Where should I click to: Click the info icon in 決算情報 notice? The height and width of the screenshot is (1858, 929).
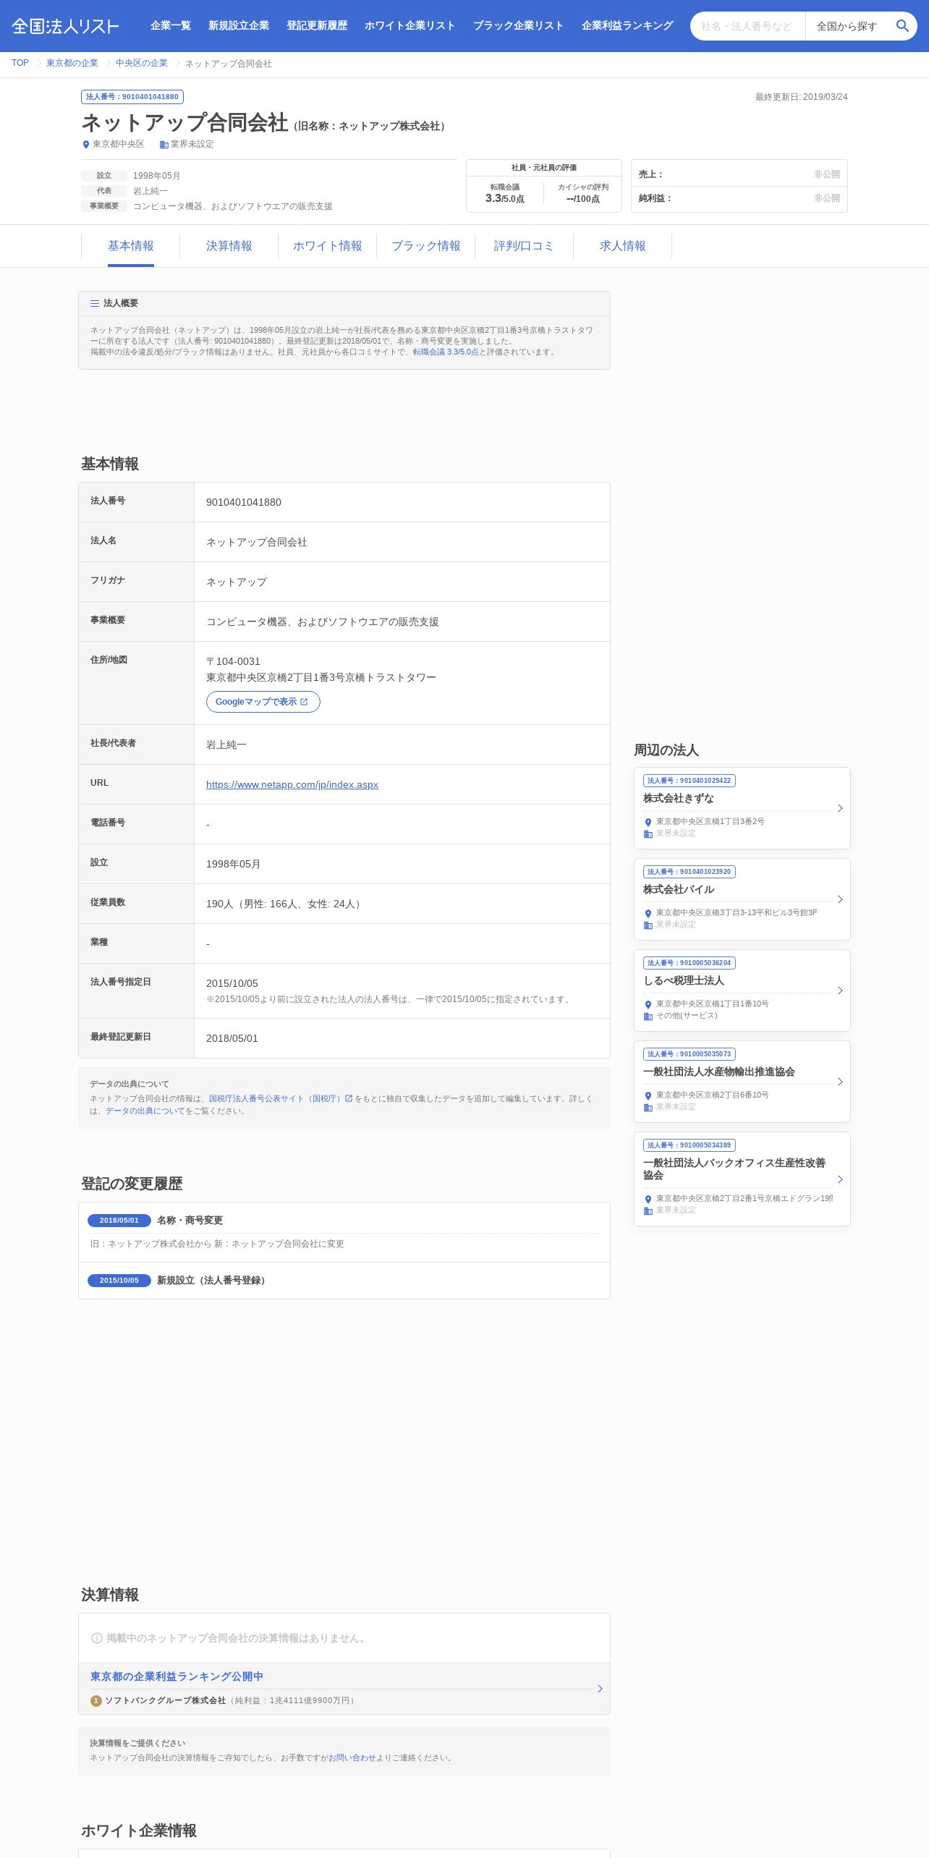tap(96, 1638)
